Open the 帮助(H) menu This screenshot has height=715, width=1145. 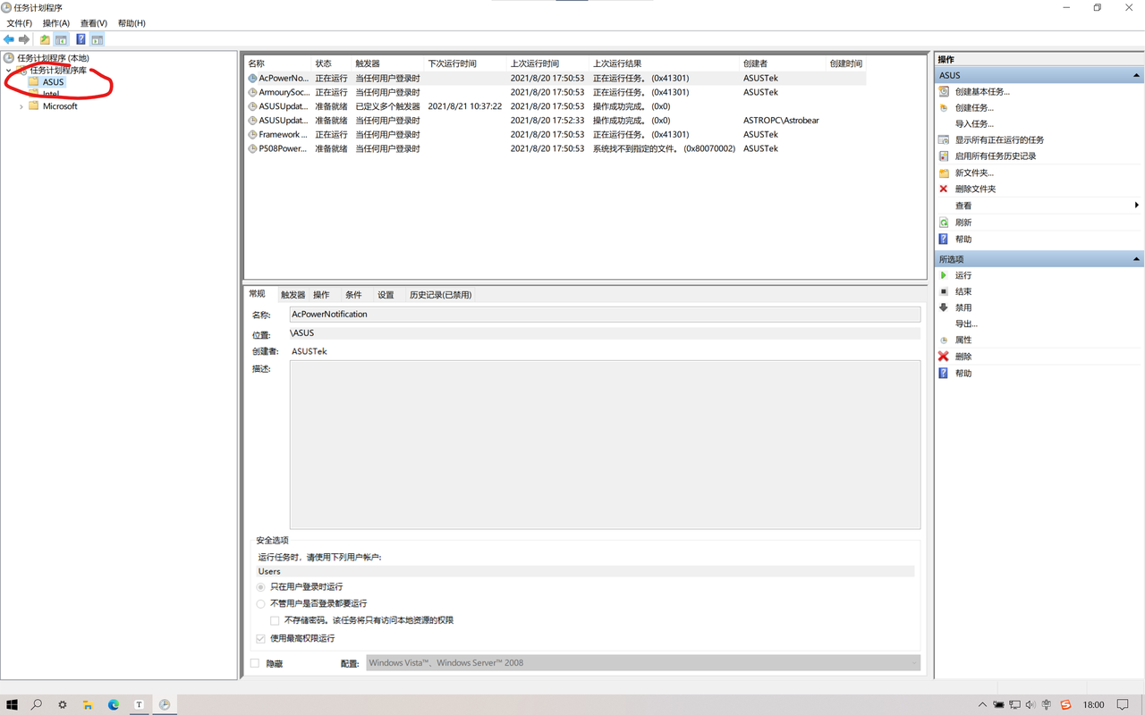coord(131,23)
